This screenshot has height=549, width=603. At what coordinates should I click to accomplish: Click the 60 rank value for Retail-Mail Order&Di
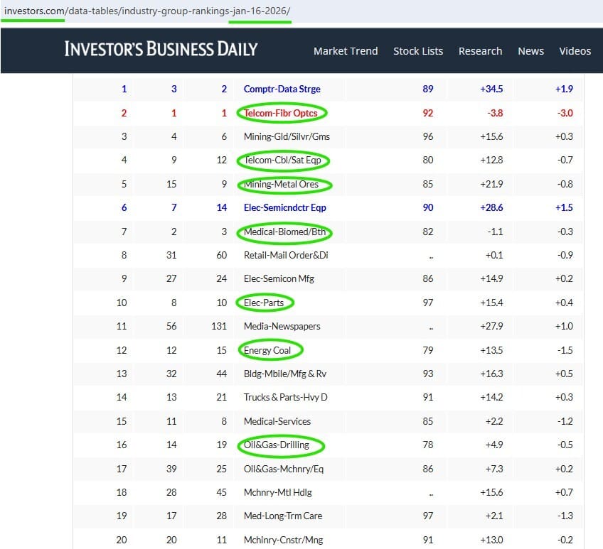pyautogui.click(x=222, y=256)
